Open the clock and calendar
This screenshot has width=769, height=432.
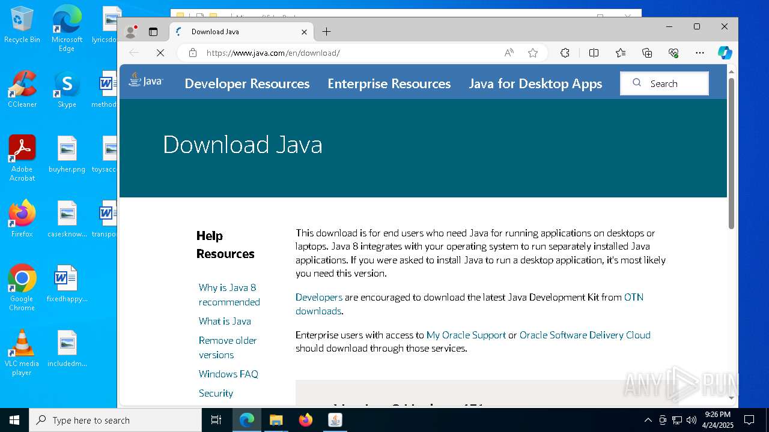pyautogui.click(x=718, y=420)
